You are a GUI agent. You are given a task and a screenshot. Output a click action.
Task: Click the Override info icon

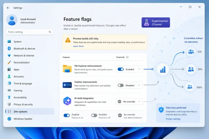click(127, 57)
